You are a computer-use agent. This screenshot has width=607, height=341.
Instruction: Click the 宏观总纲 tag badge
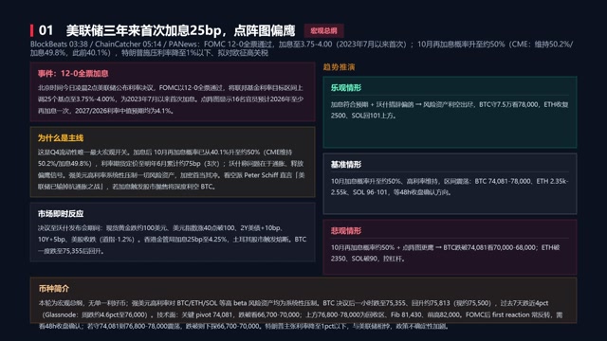tap(324, 30)
